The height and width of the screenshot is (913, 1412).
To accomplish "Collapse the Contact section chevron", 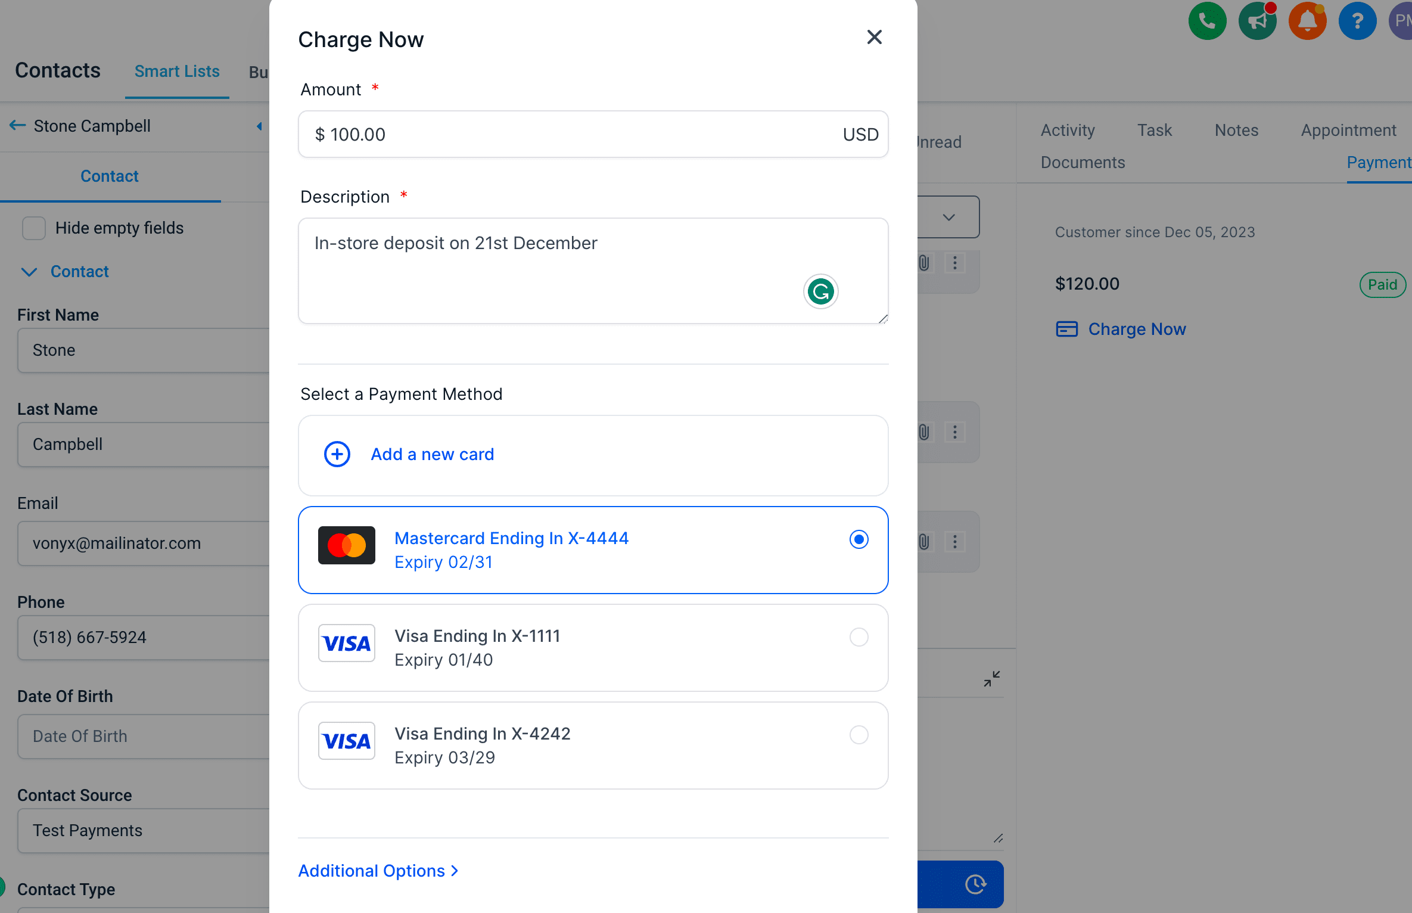I will click(29, 272).
